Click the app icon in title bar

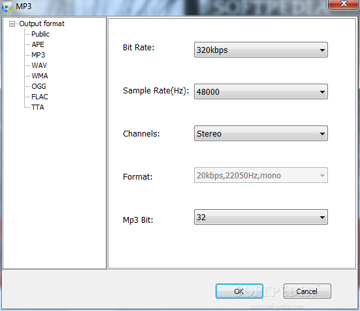[7, 7]
